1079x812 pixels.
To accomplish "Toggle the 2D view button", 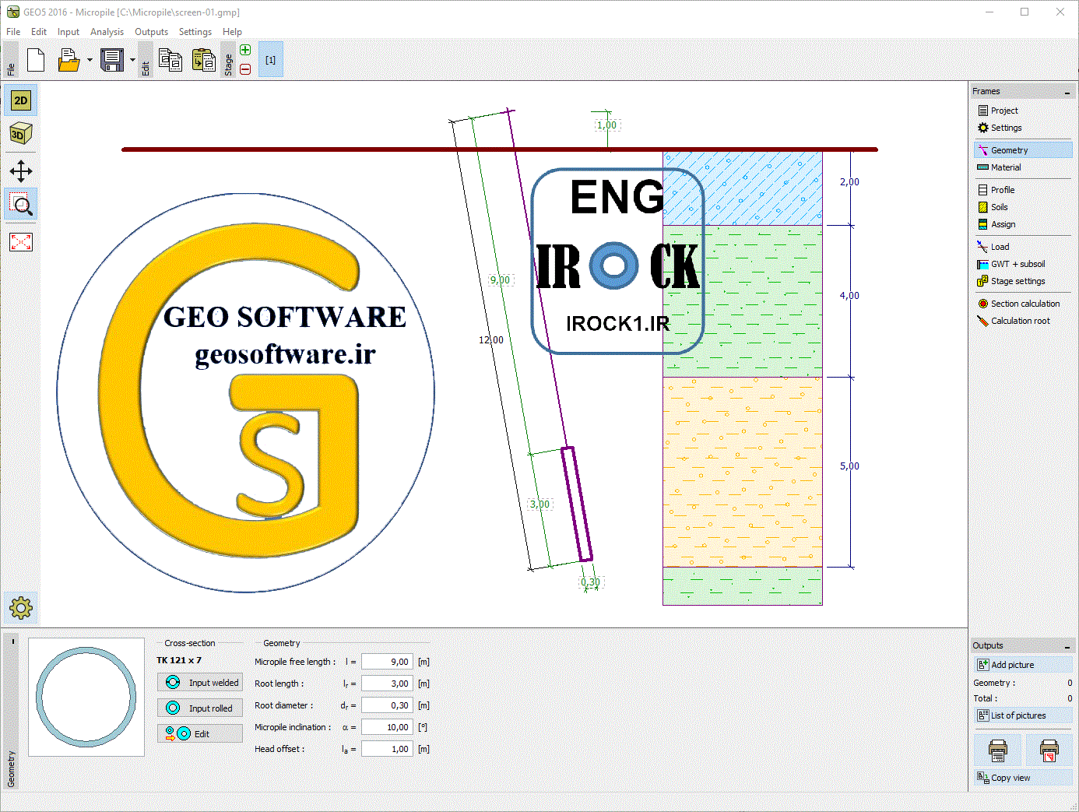I will (21, 100).
